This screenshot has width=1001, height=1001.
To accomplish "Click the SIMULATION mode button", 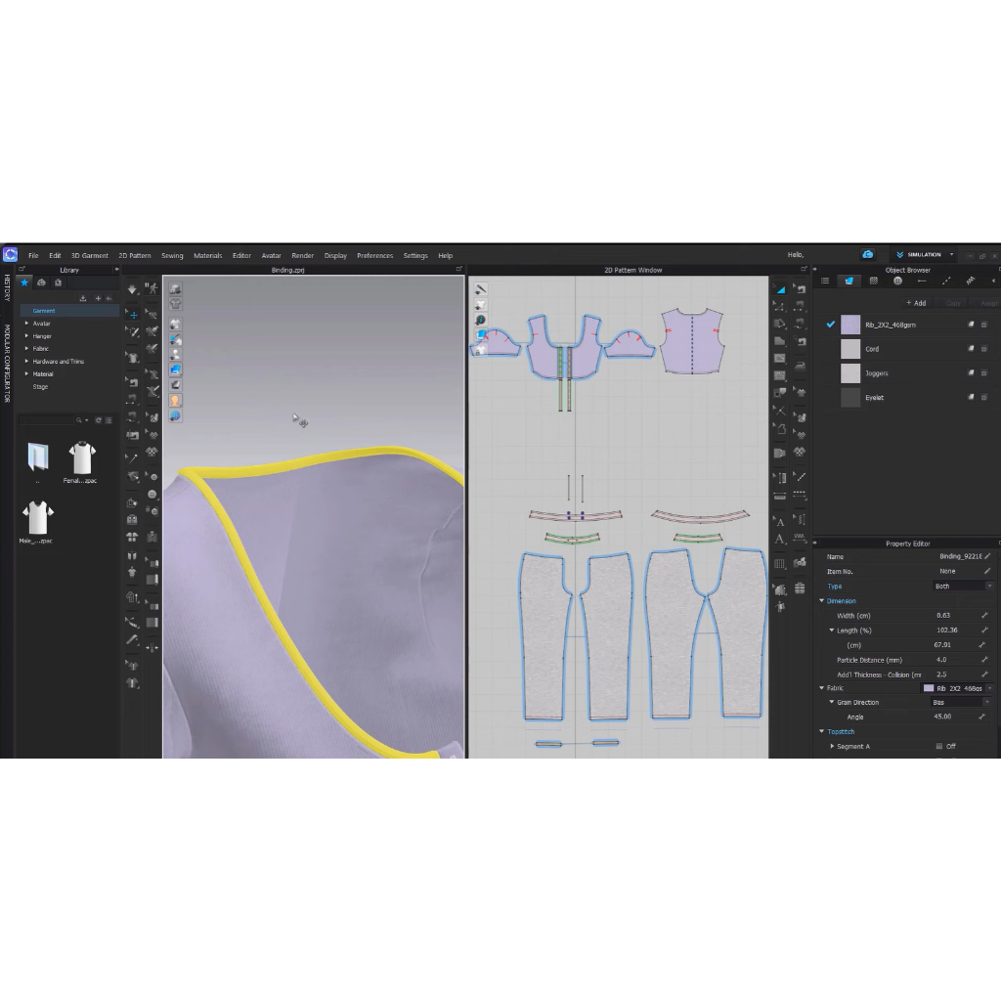I will 924,255.
